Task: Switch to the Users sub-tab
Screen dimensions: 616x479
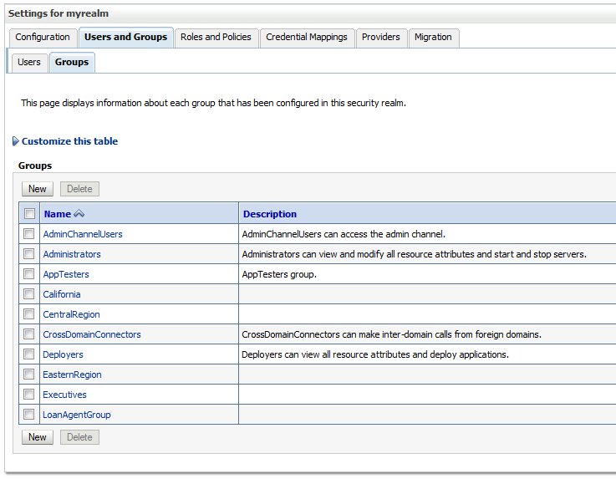Action: click(29, 62)
